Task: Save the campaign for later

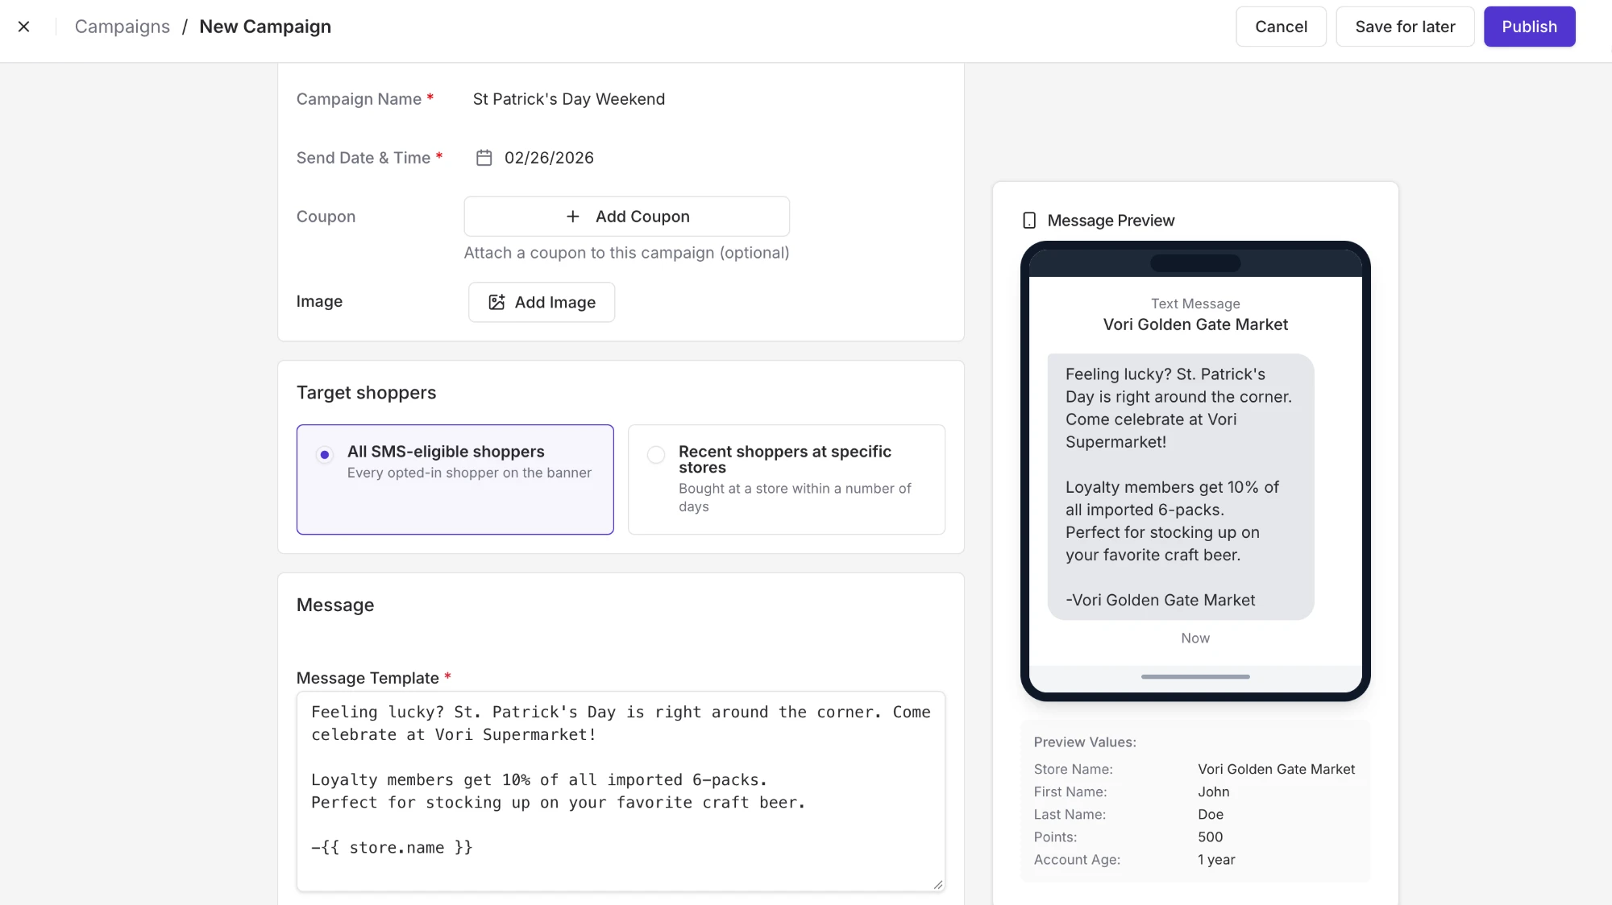Action: [x=1405, y=27]
